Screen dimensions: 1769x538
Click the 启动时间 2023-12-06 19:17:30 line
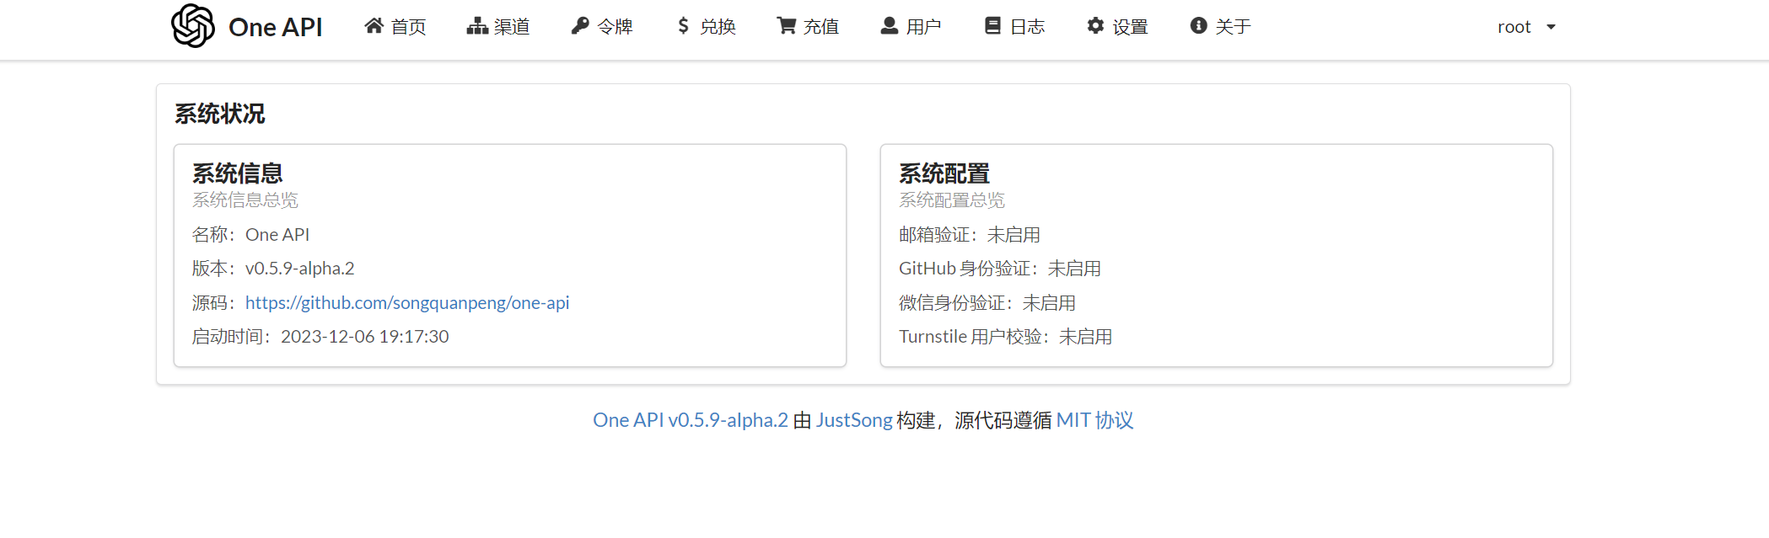pos(320,337)
